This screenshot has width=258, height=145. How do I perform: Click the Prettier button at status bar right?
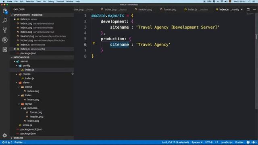(x=239, y=142)
